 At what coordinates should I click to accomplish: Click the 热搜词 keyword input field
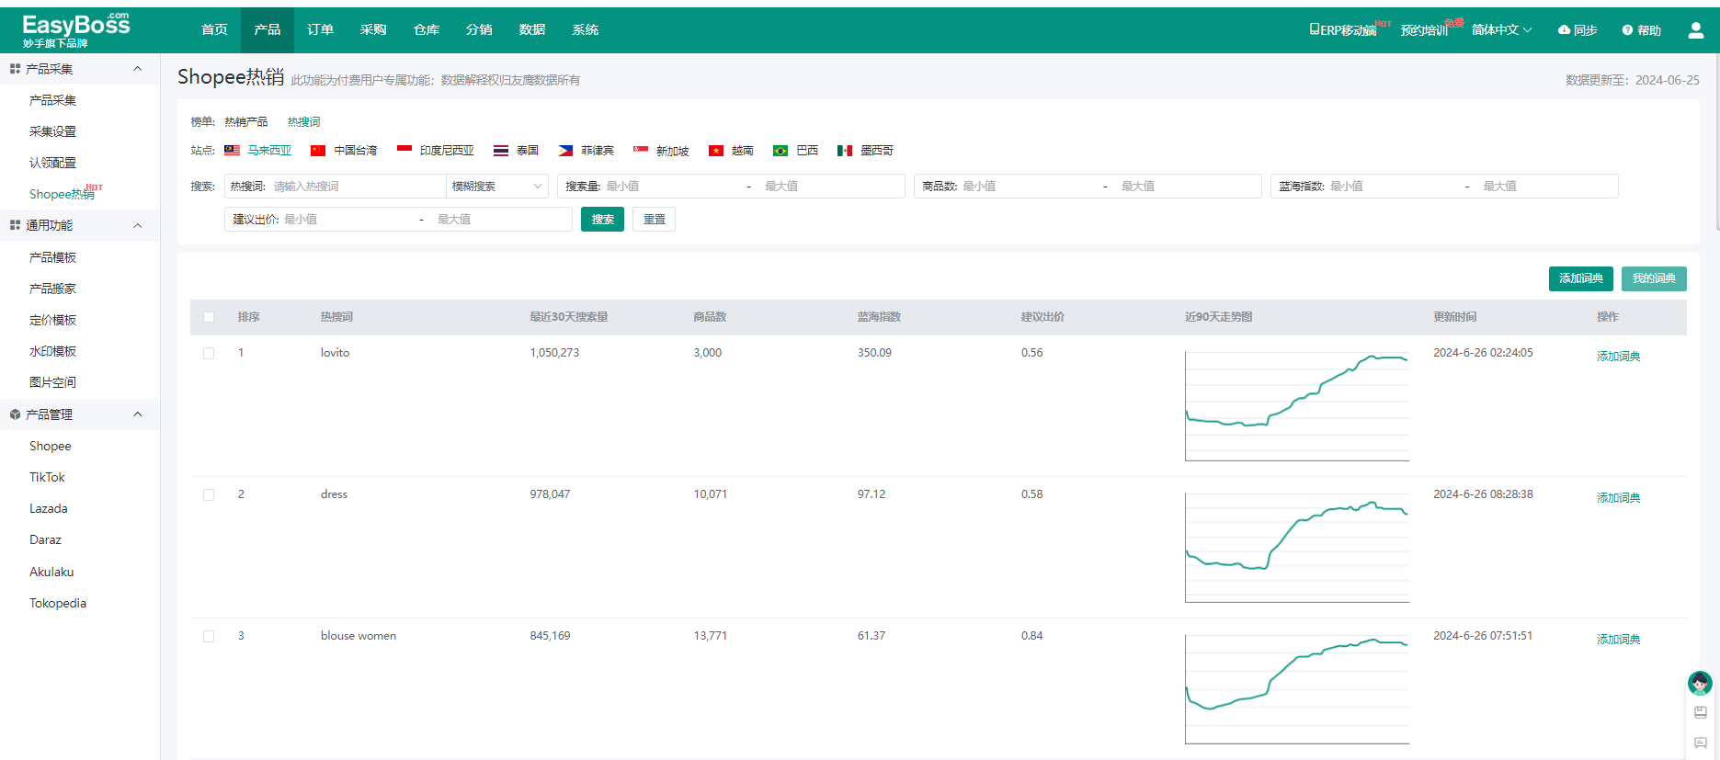(x=358, y=187)
